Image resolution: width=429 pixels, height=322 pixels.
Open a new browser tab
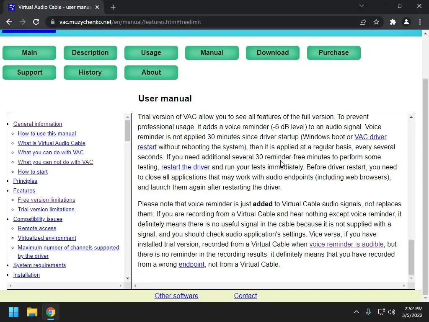click(x=113, y=7)
